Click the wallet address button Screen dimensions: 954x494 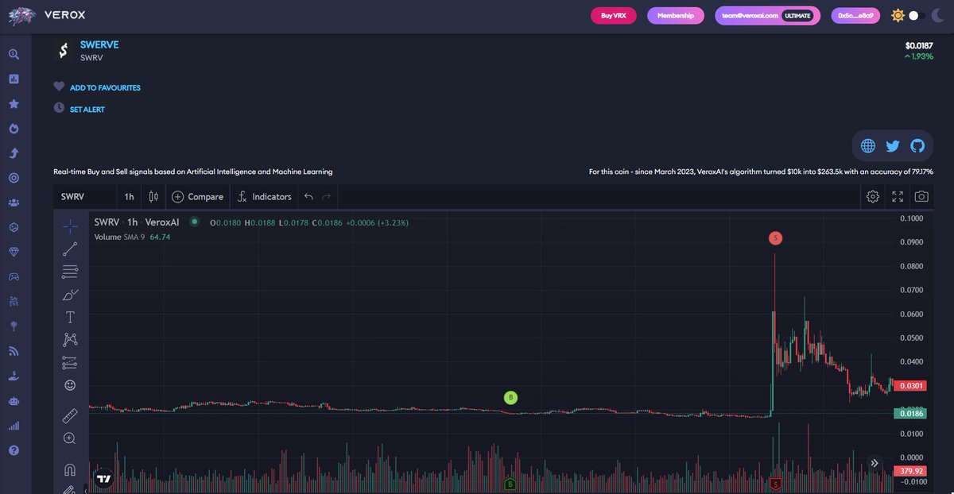coord(856,15)
